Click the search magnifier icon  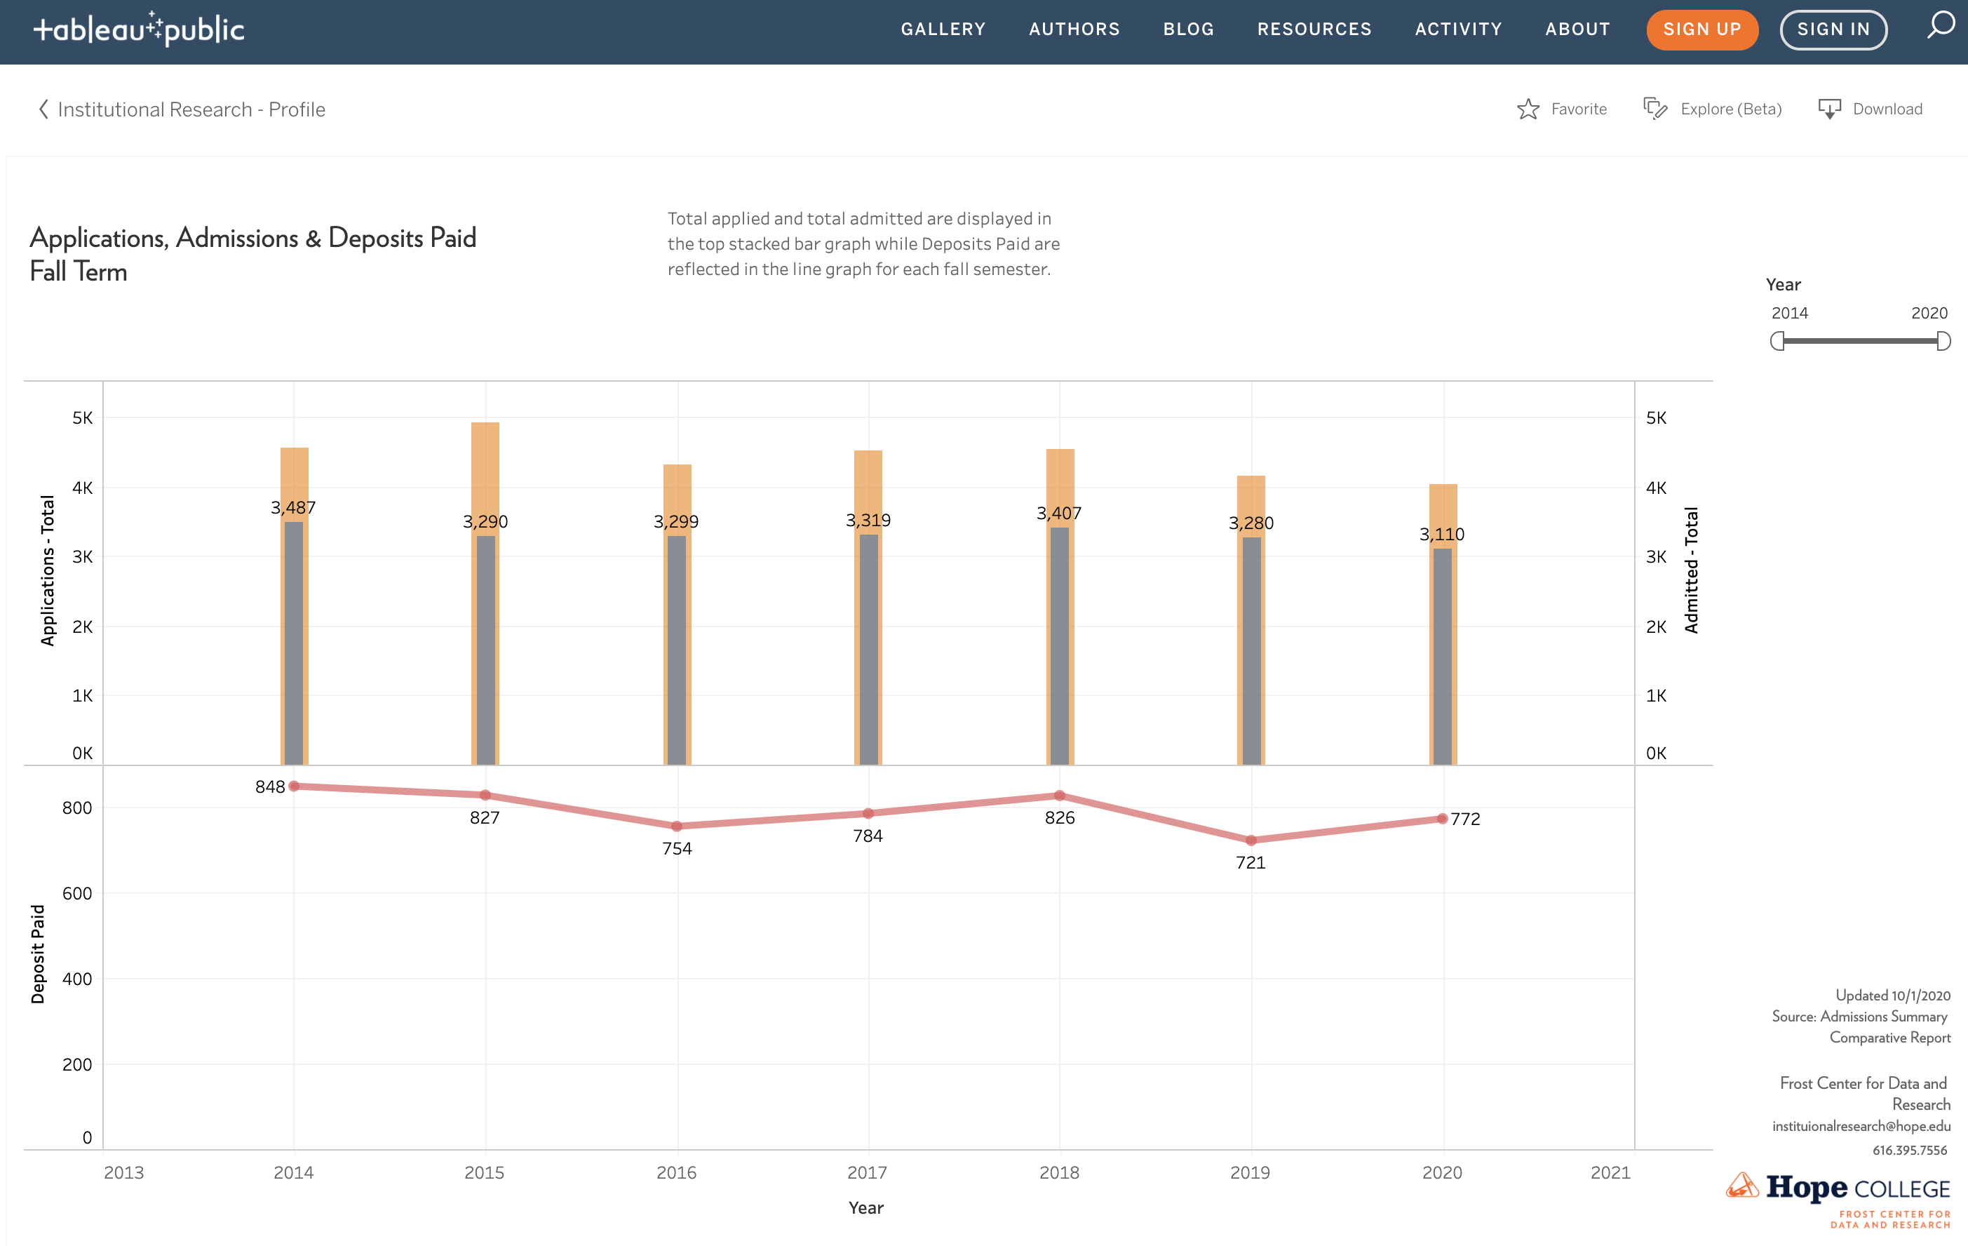pyautogui.click(x=1940, y=26)
